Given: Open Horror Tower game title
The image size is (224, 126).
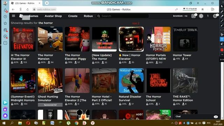Looking at the screenshot, I should [182, 55].
